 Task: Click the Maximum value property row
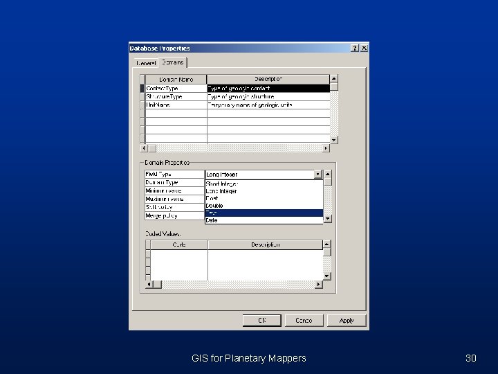click(x=174, y=199)
